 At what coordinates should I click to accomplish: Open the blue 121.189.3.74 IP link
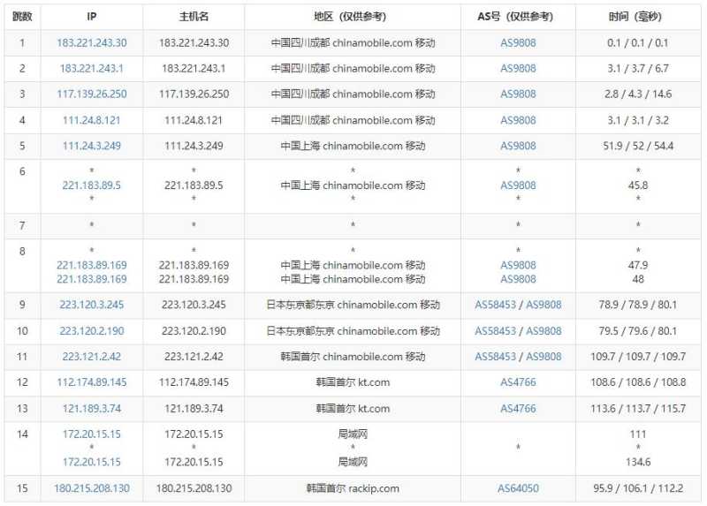coord(92,408)
